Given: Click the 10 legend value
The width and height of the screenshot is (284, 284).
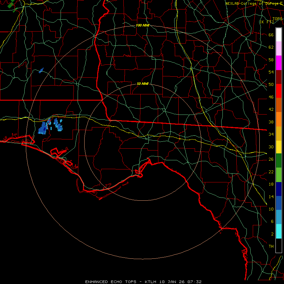Looking at the screenshot, I should coord(271,209).
